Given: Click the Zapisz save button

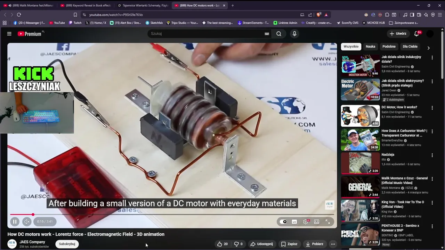Looking at the screenshot, I should coord(289,244).
